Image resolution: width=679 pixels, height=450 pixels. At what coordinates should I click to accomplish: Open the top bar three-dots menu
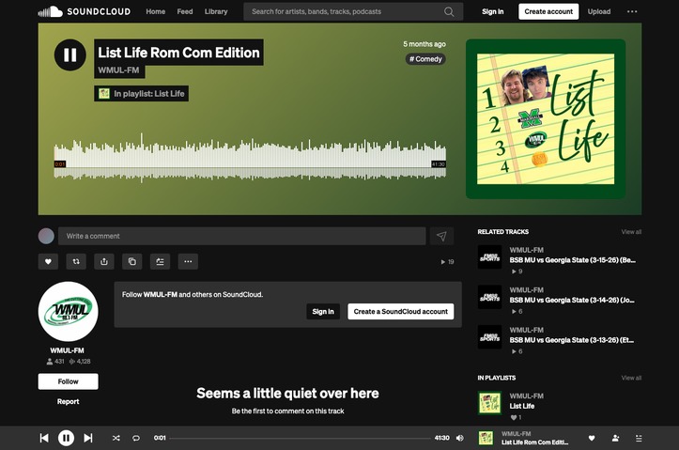[632, 11]
